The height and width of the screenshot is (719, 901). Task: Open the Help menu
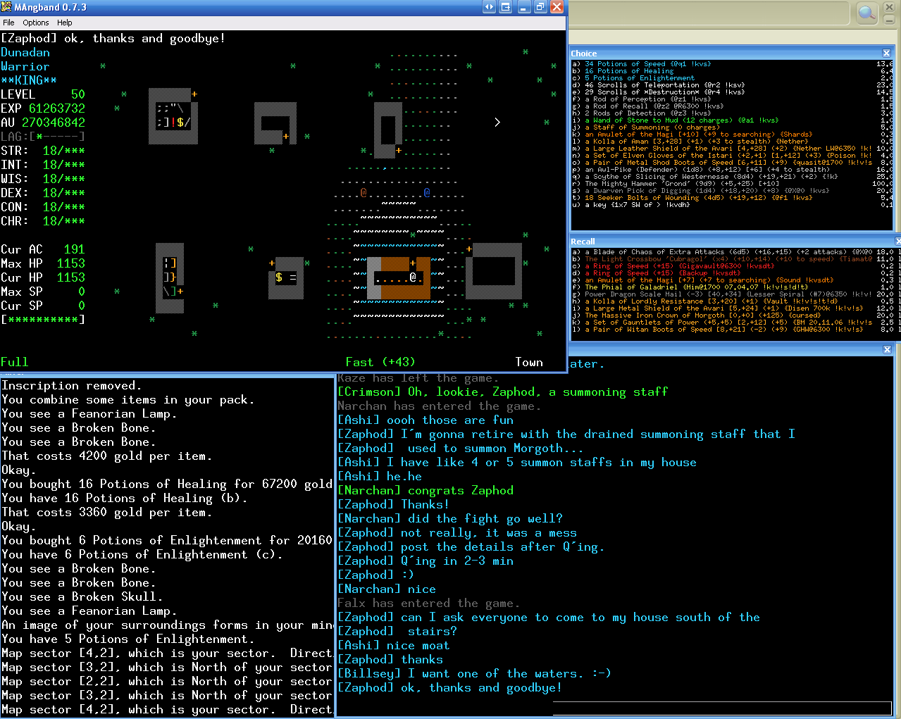65,23
